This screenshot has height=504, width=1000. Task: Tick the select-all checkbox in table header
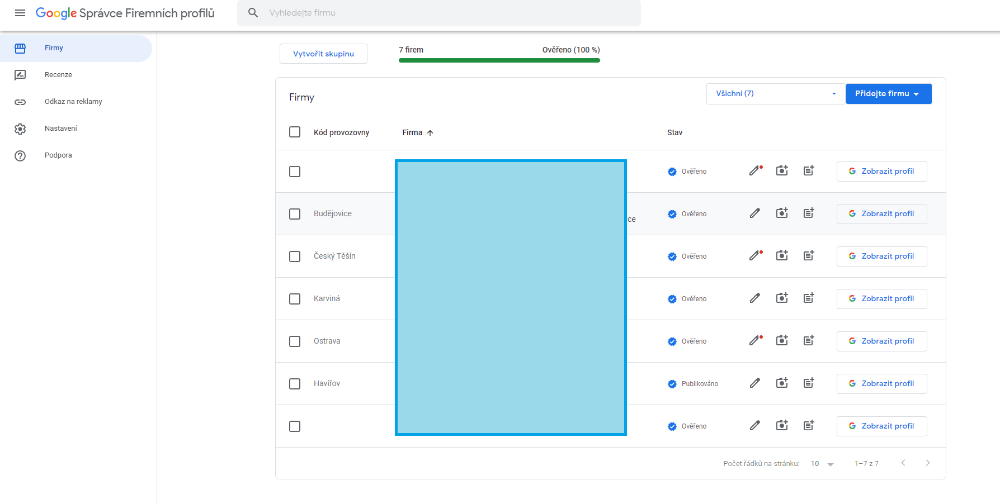(x=295, y=132)
